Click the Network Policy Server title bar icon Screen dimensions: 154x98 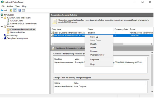pos(2,2)
